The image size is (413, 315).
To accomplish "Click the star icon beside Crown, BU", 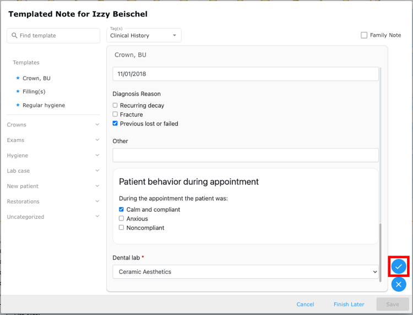I will [18, 78].
